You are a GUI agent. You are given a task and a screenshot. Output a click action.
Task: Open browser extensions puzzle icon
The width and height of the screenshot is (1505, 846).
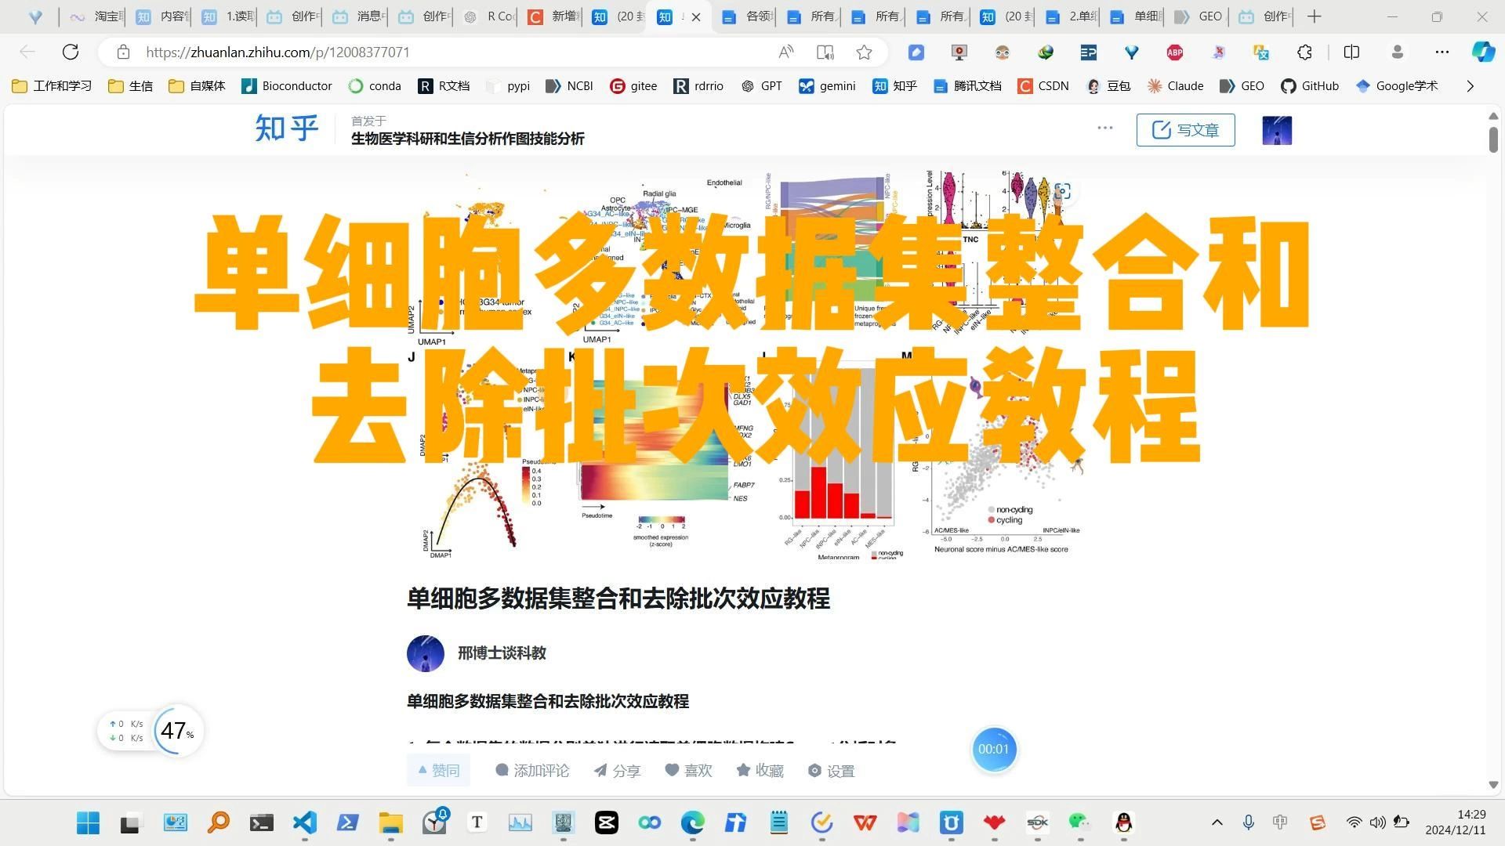pos(1304,52)
